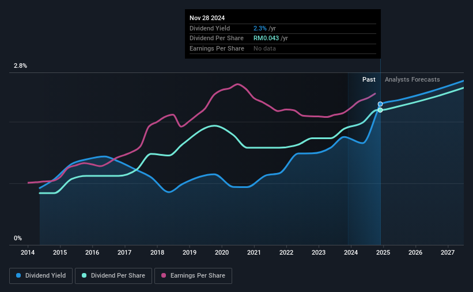Click the 2.3% dividend yield value

tap(260, 28)
